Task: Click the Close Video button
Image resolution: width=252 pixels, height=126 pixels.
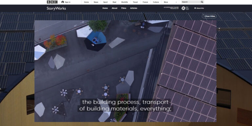Action: (x=209, y=16)
